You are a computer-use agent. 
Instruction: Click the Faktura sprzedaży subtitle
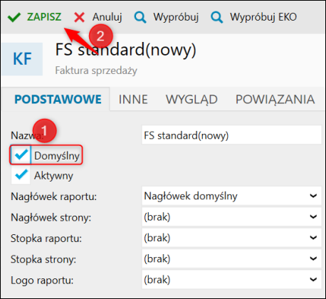(x=96, y=70)
